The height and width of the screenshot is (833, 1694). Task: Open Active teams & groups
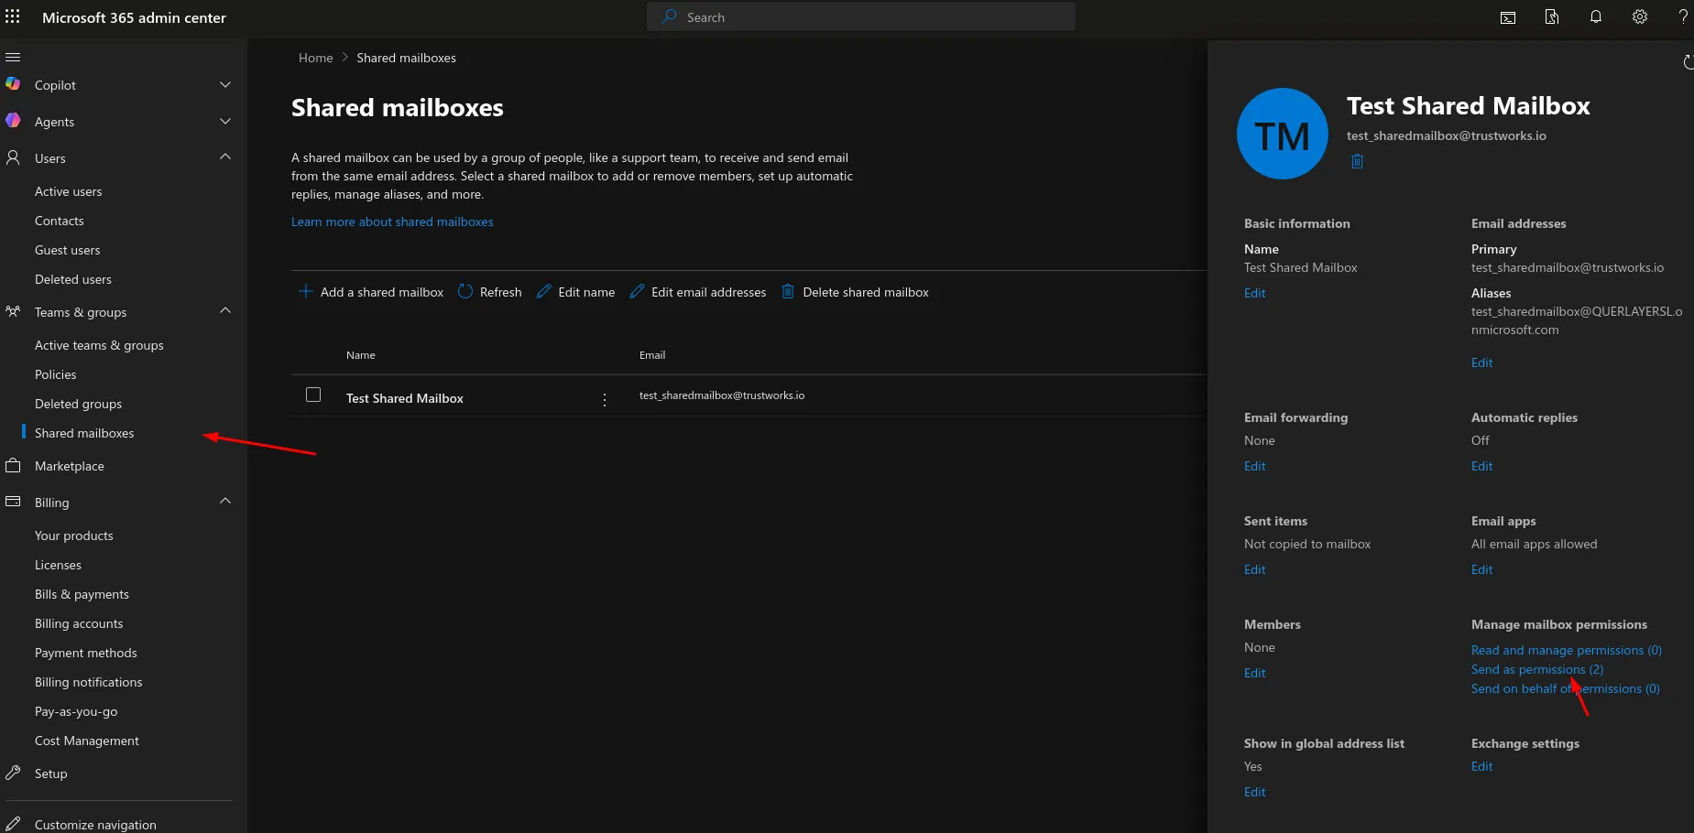(x=99, y=345)
